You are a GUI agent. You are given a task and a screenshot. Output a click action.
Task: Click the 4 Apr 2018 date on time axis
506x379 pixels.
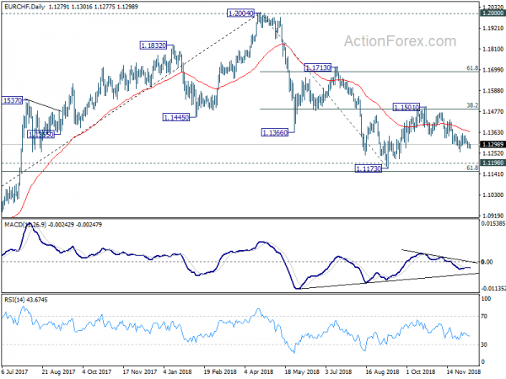point(259,371)
